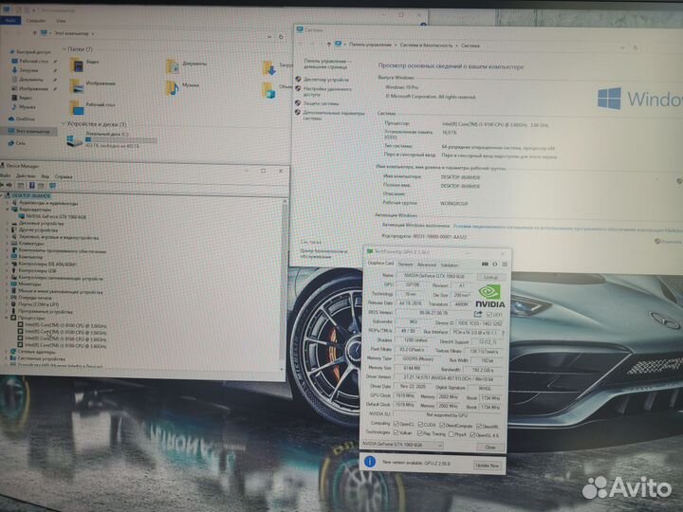The image size is (683, 512).
Task: Toggle the UEFI checkbox in GPU-Z
Action: coord(489,315)
